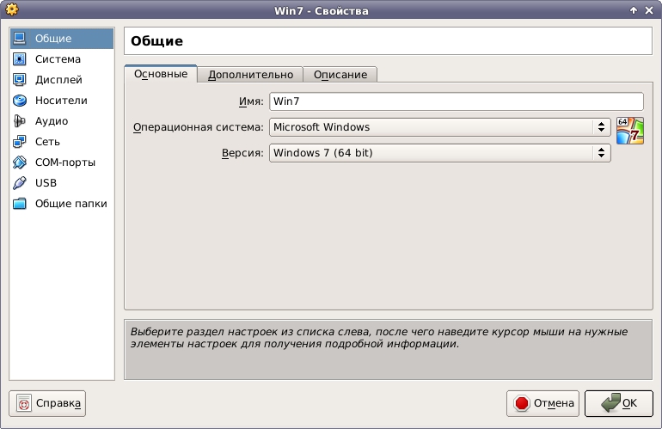The height and width of the screenshot is (429, 662).
Task: Close the Win7 Свойства window
Action: coord(649,10)
